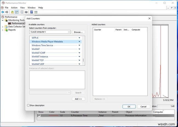Click 'Processor Information' cell in legend row
This screenshot has width=178, height=127.
pyautogui.click(x=136, y=116)
